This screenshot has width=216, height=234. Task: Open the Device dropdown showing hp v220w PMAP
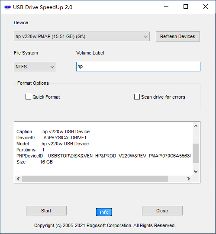82,36
